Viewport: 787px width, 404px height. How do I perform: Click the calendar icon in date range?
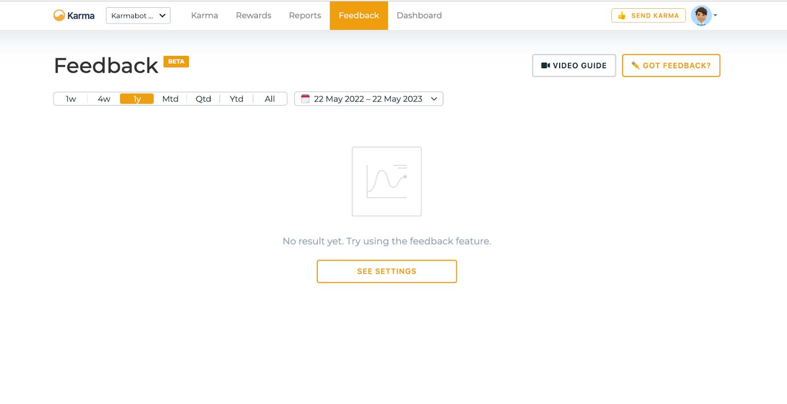(305, 99)
